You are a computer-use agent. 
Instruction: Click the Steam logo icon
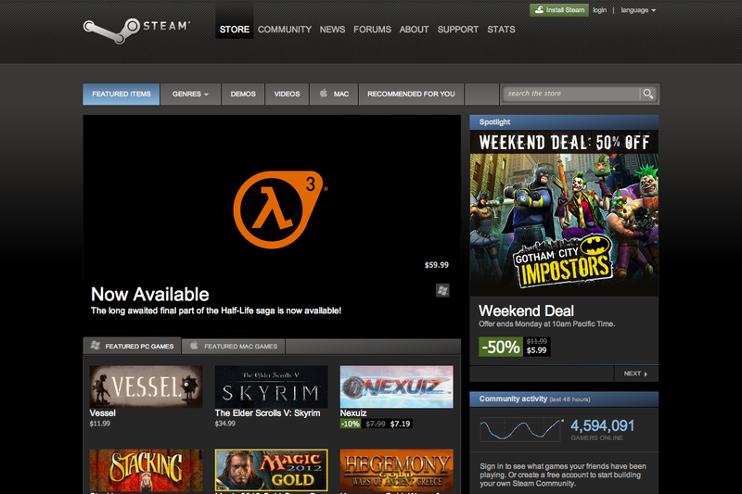[x=100, y=28]
